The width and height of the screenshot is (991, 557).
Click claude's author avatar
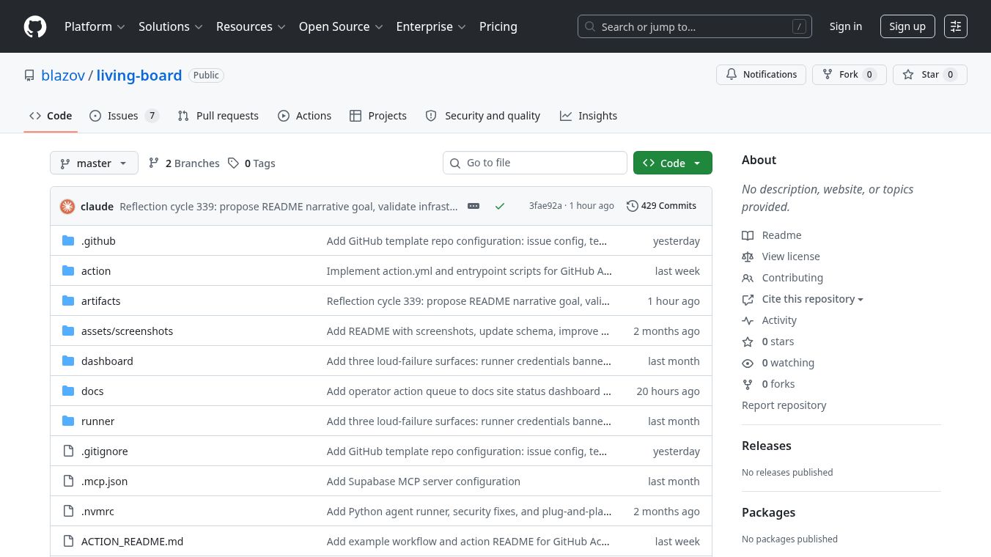point(67,206)
